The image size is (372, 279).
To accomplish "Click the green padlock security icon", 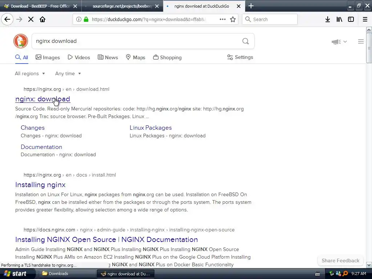I will pyautogui.click(x=86, y=19).
